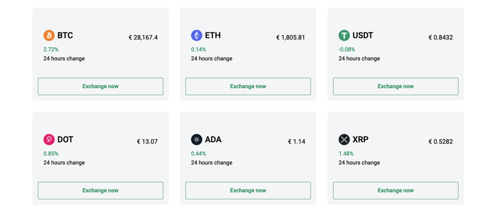This screenshot has width=496, height=210.
Task: Click Exchange now for ETH
Action: click(x=248, y=86)
